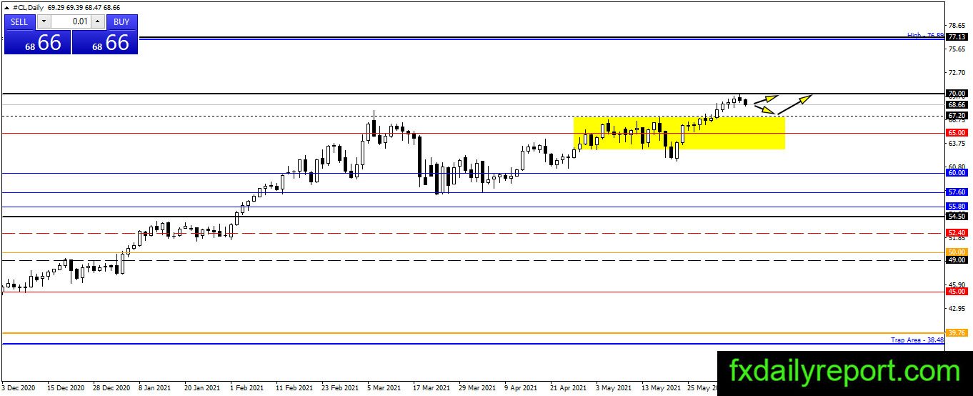This screenshot has width=973, height=396.
Task: Click the 21 Apr 2021 date label
Action: (x=568, y=388)
